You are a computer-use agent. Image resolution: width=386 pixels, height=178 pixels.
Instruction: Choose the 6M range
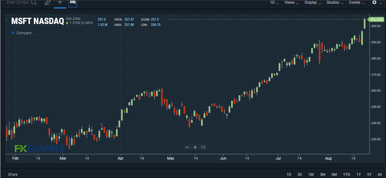334,175
